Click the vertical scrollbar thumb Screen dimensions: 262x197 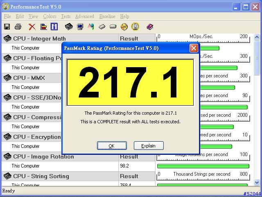tap(257, 58)
